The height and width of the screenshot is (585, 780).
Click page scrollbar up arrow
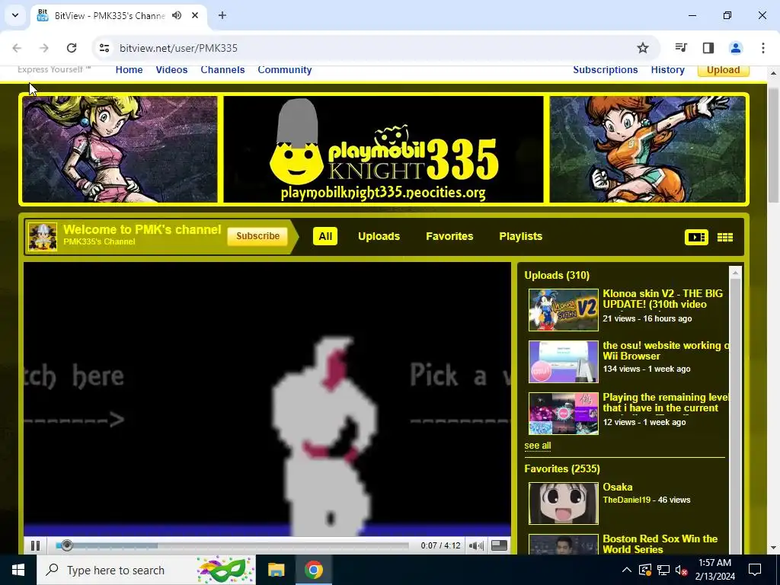tap(773, 73)
